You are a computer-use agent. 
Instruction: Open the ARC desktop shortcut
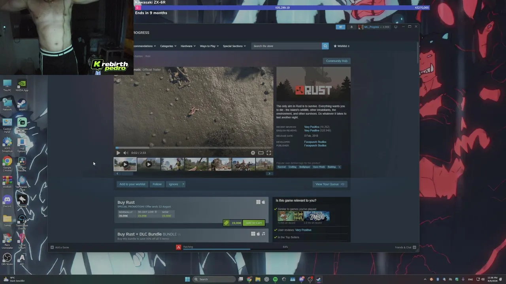22,259
